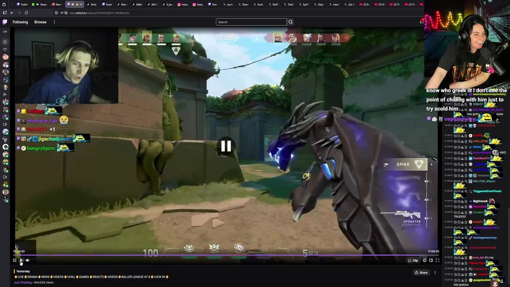Image resolution: width=510 pixels, height=287 pixels.
Task: Click the search magnifier button
Action: [290, 22]
